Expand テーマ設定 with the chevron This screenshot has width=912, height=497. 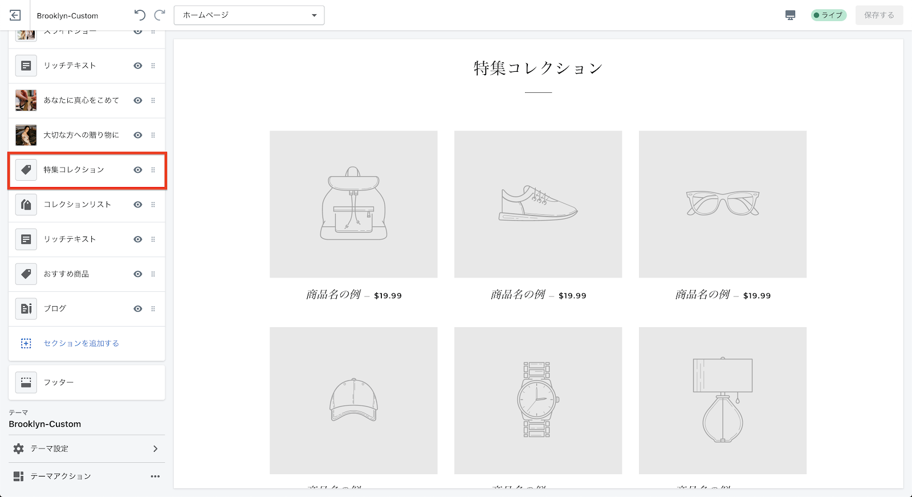pyautogui.click(x=155, y=449)
